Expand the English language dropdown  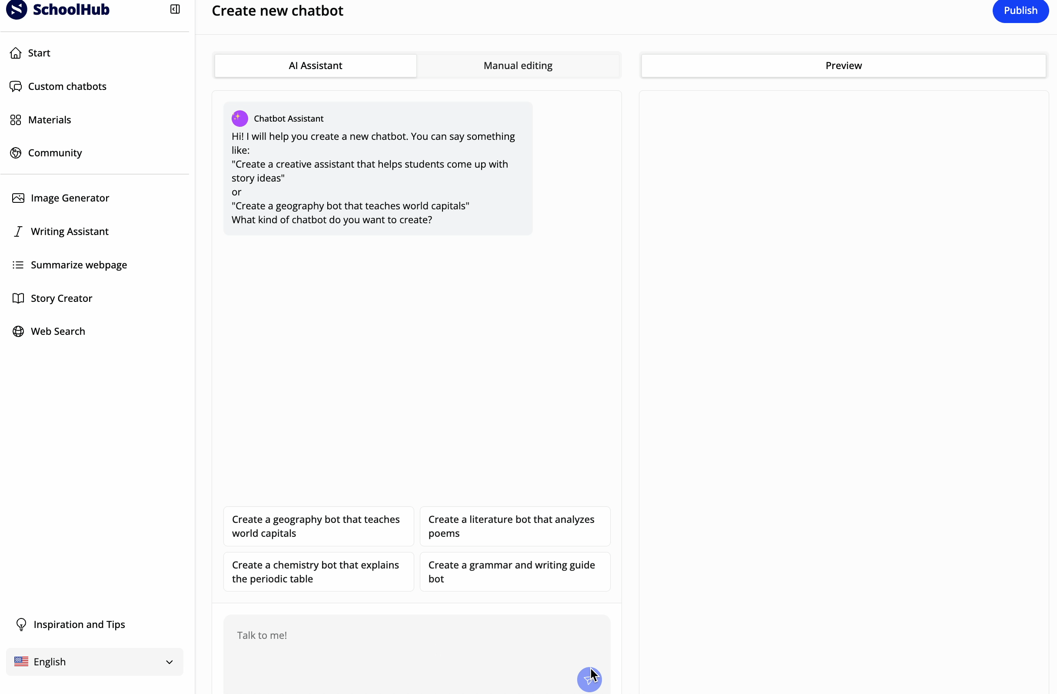click(x=95, y=662)
